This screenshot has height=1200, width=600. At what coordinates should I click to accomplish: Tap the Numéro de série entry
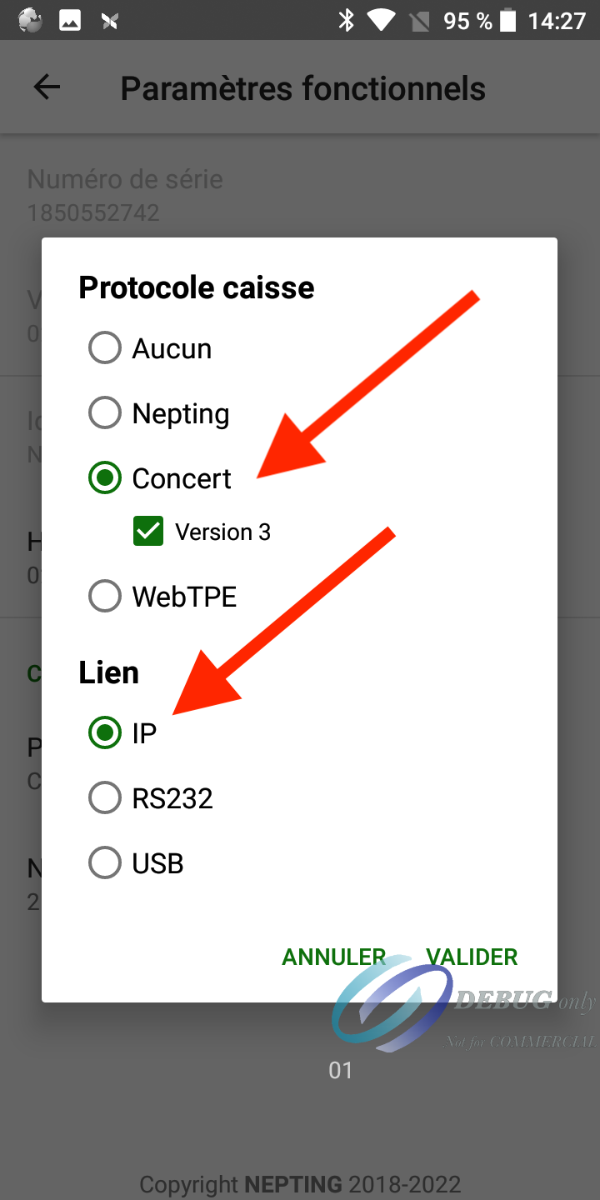coord(300,196)
